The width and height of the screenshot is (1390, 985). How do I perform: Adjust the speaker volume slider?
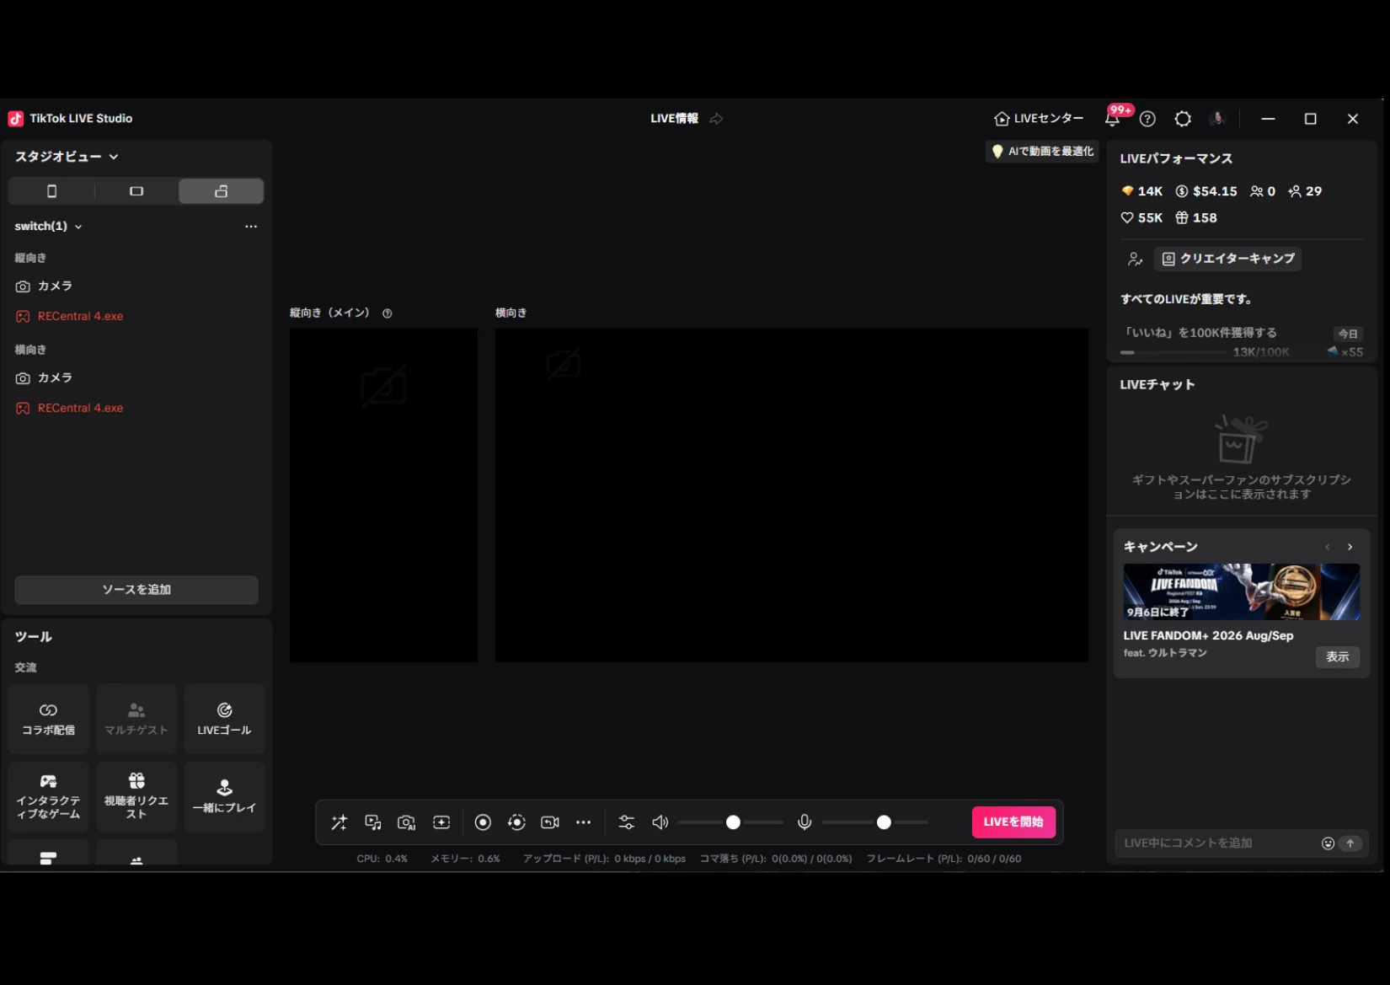pyautogui.click(x=730, y=822)
